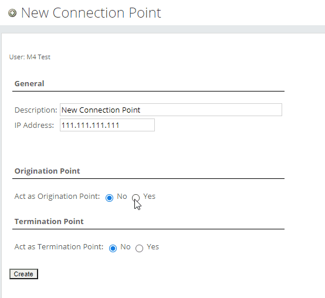Focus the IP Address input box
The image size is (325, 298).
(107, 125)
